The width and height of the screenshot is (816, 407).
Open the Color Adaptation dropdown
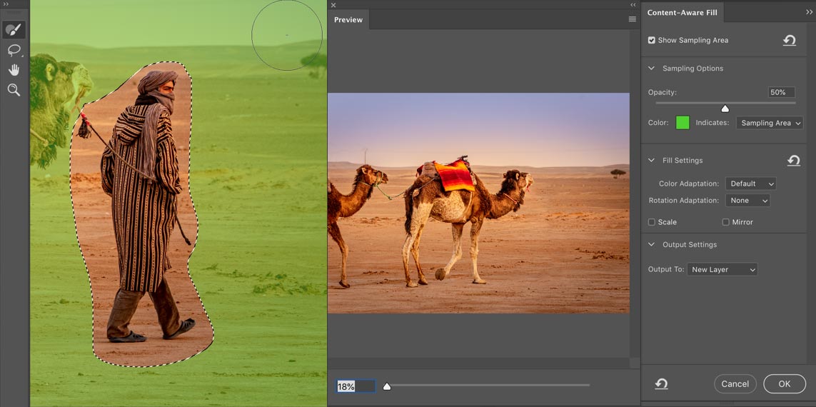click(x=750, y=184)
